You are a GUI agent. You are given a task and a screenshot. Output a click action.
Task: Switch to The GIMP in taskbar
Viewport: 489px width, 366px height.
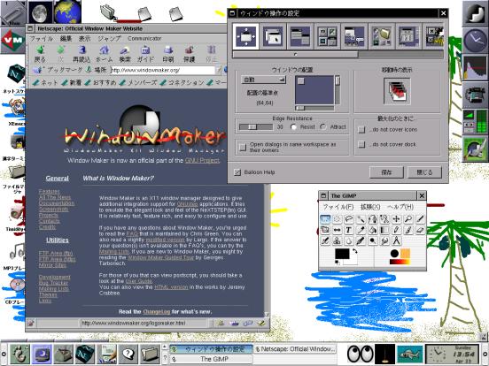211,359
